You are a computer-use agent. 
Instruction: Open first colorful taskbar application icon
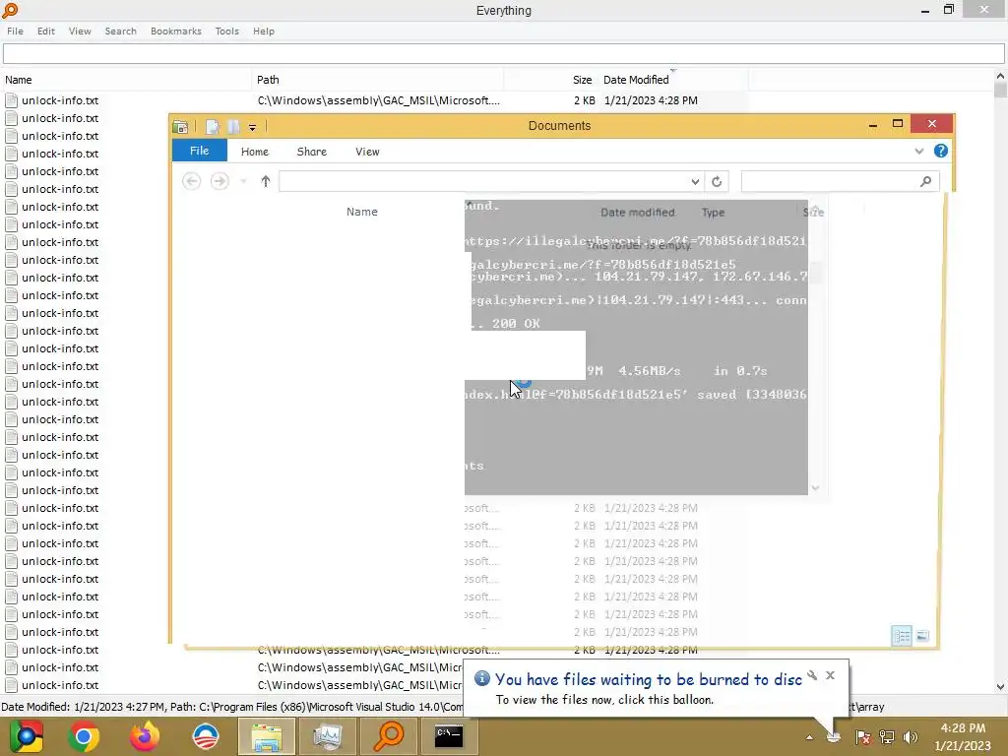pyautogui.click(x=25, y=736)
